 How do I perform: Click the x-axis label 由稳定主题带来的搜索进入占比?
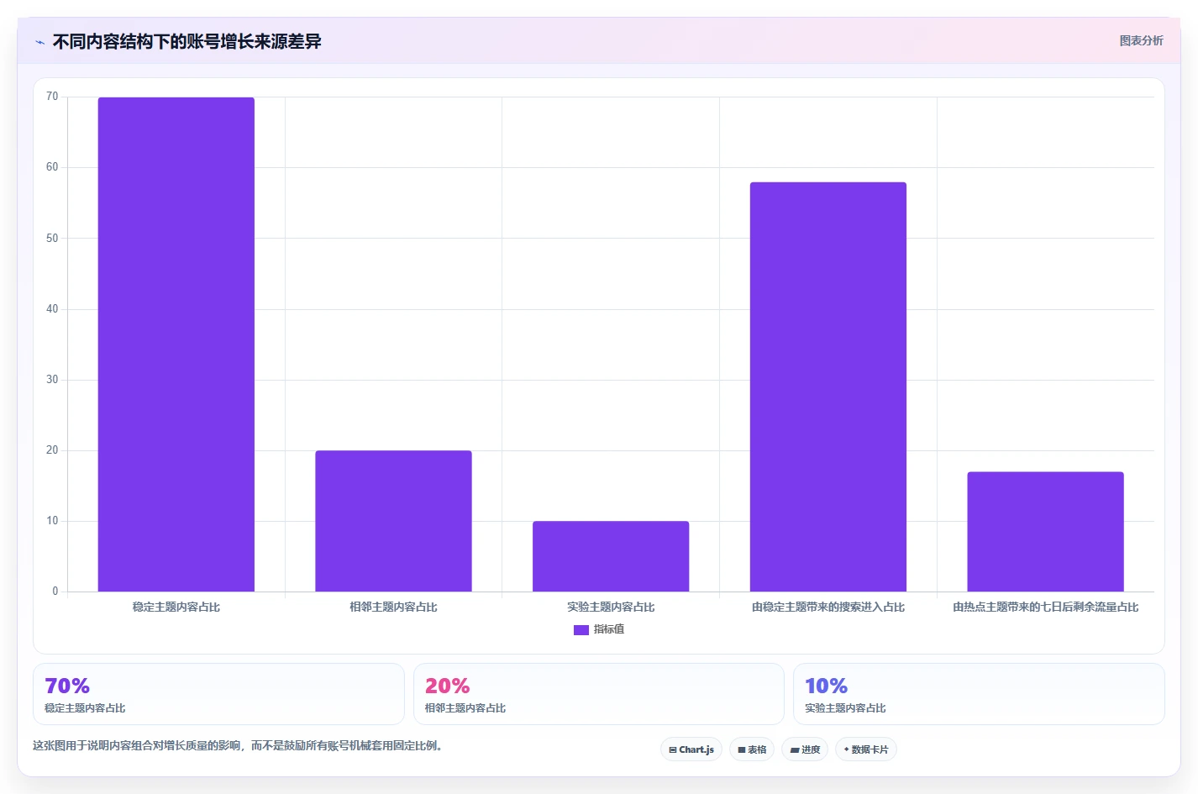[828, 607]
